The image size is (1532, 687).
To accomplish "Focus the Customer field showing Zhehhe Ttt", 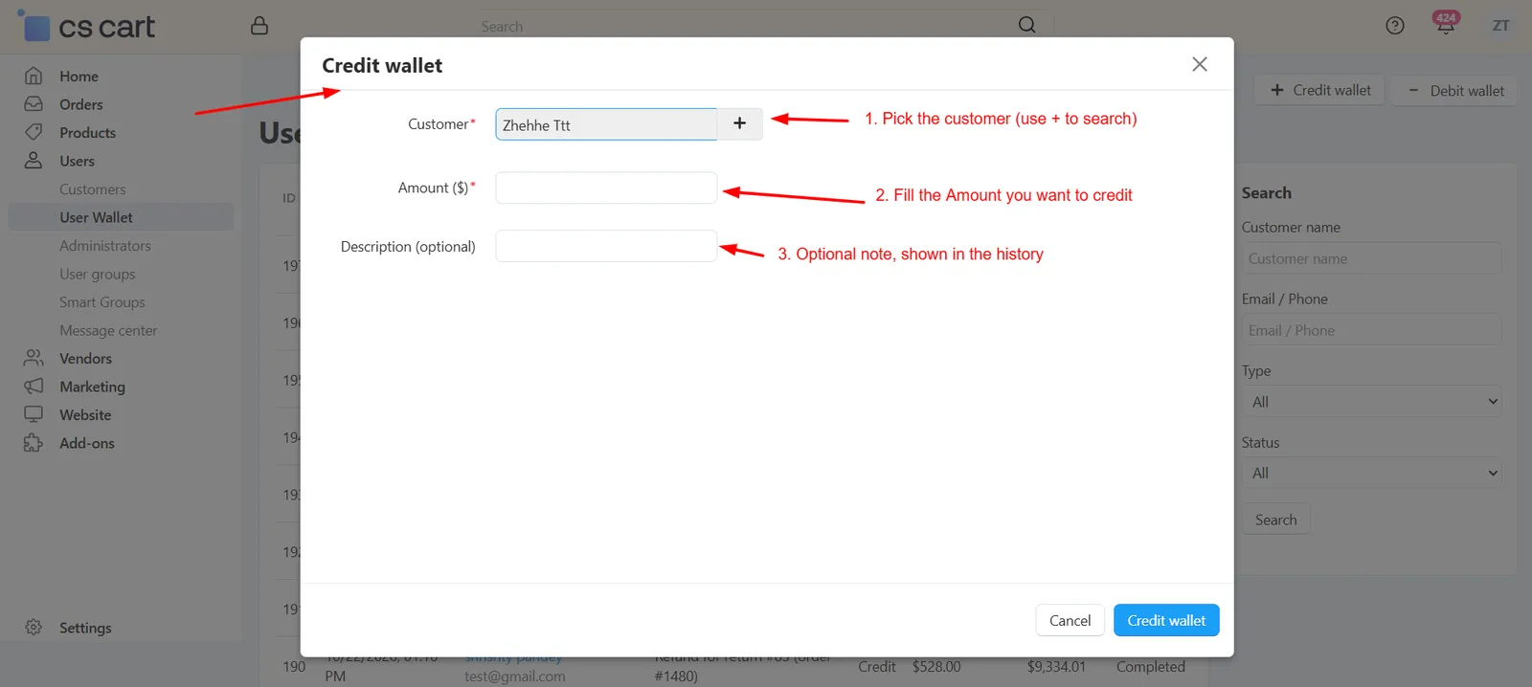I will pyautogui.click(x=606, y=124).
